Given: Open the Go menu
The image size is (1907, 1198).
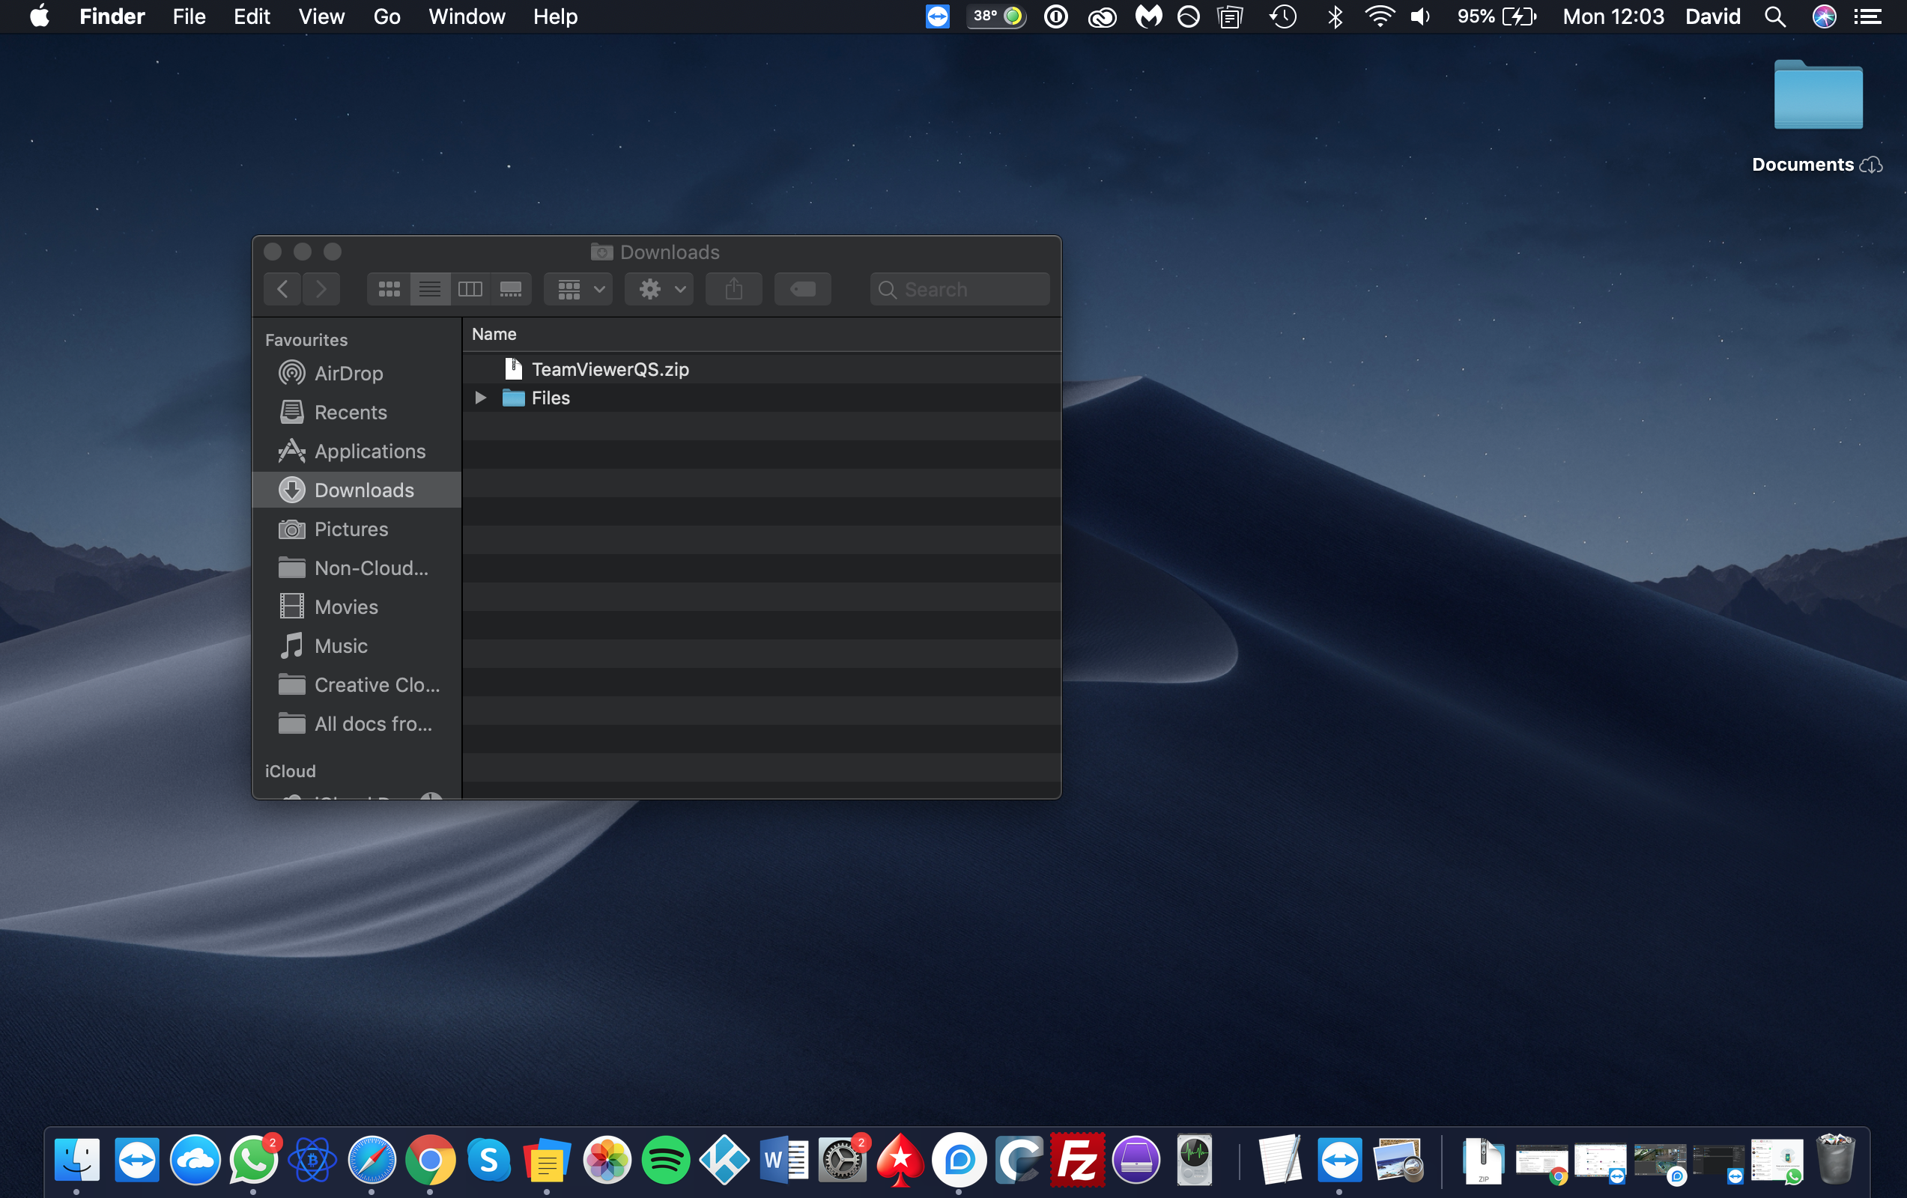Looking at the screenshot, I should point(386,16).
